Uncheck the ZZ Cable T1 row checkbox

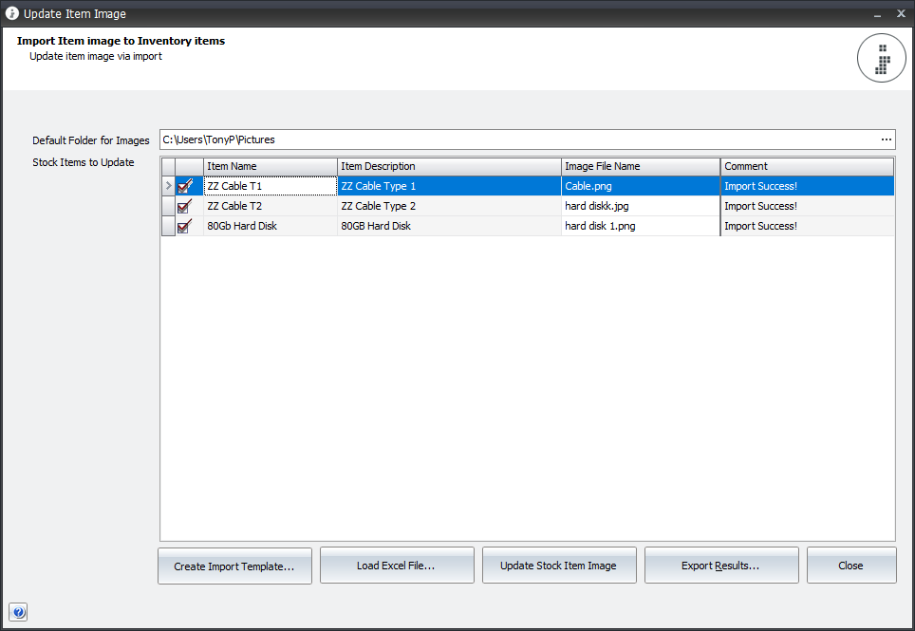tap(186, 186)
